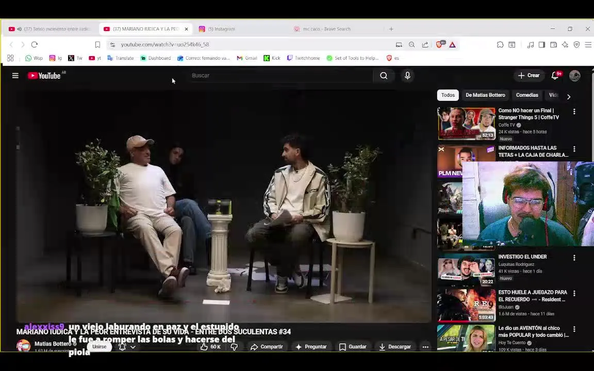Screen dimensions: 594x371
Task: Visit the Coffe TV channel link
Action: [506, 125]
